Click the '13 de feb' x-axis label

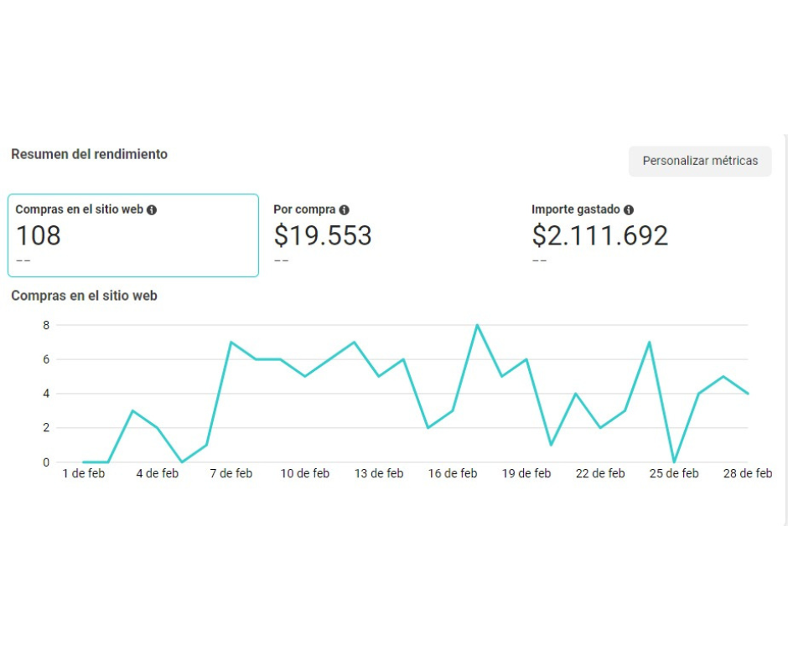tap(379, 474)
